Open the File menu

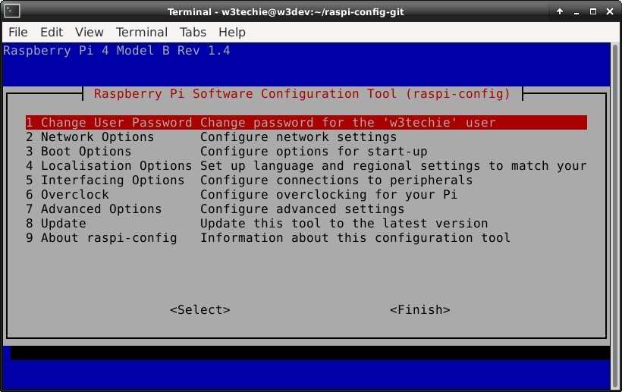(18, 32)
